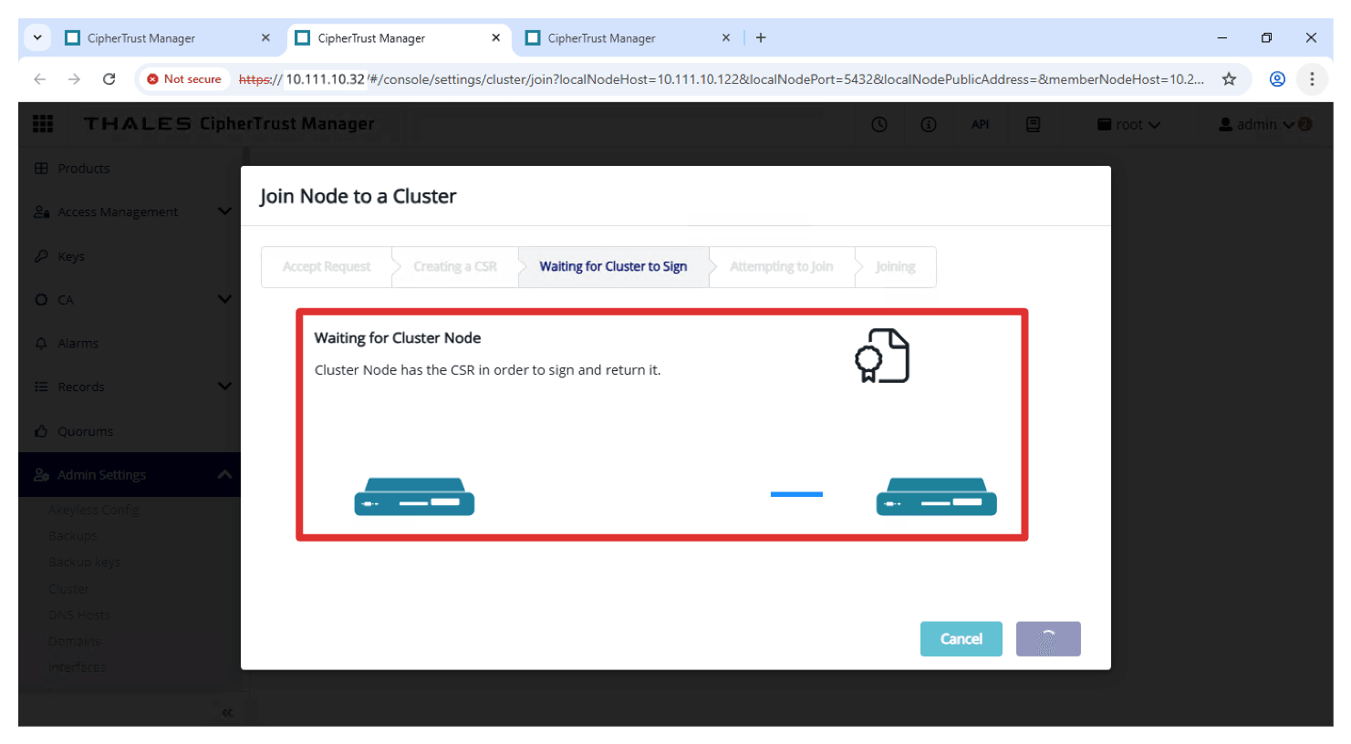The height and width of the screenshot is (744, 1351).
Task: Select the Accept Request step
Action: tap(327, 266)
